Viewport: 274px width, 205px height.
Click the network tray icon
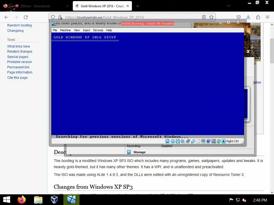click(238, 200)
